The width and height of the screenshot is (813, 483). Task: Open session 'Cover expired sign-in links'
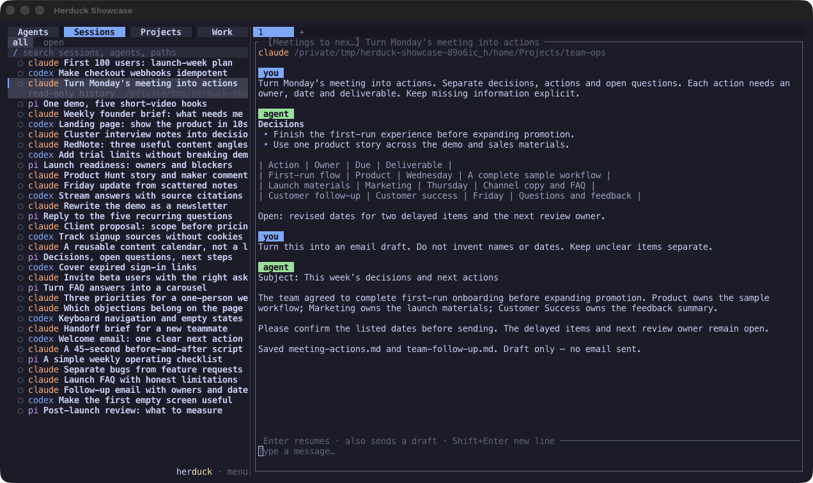[128, 267]
